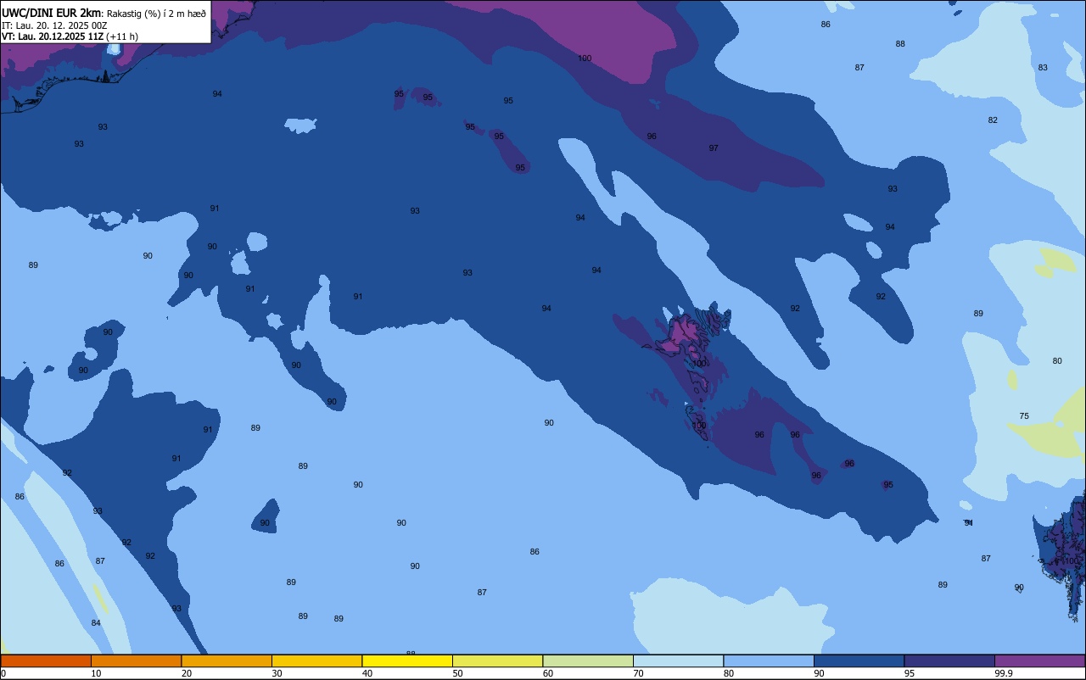Click the legend tick label '40'

click(x=367, y=673)
